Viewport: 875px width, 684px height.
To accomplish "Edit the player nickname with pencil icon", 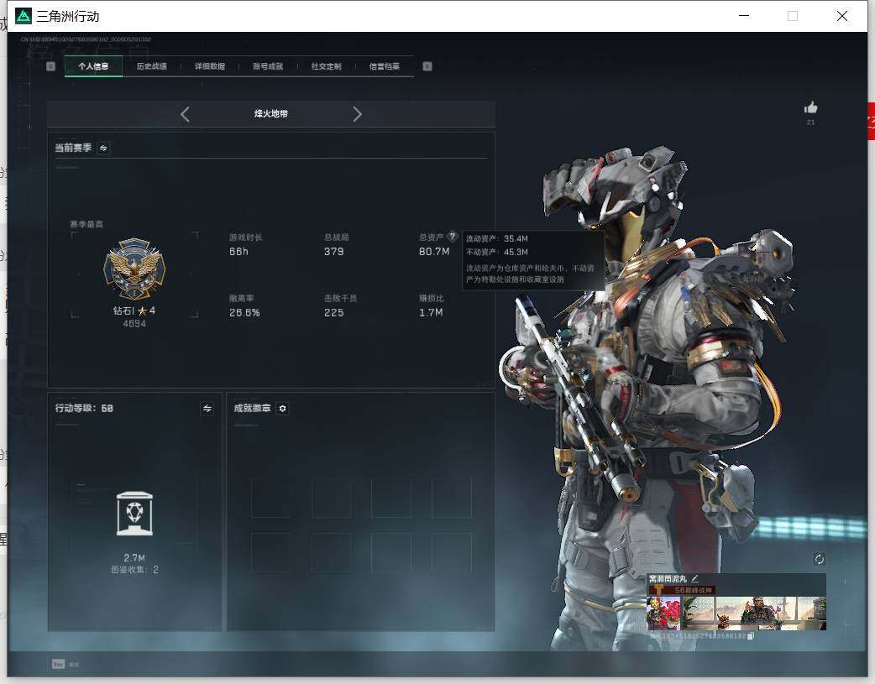I will pyautogui.click(x=694, y=578).
